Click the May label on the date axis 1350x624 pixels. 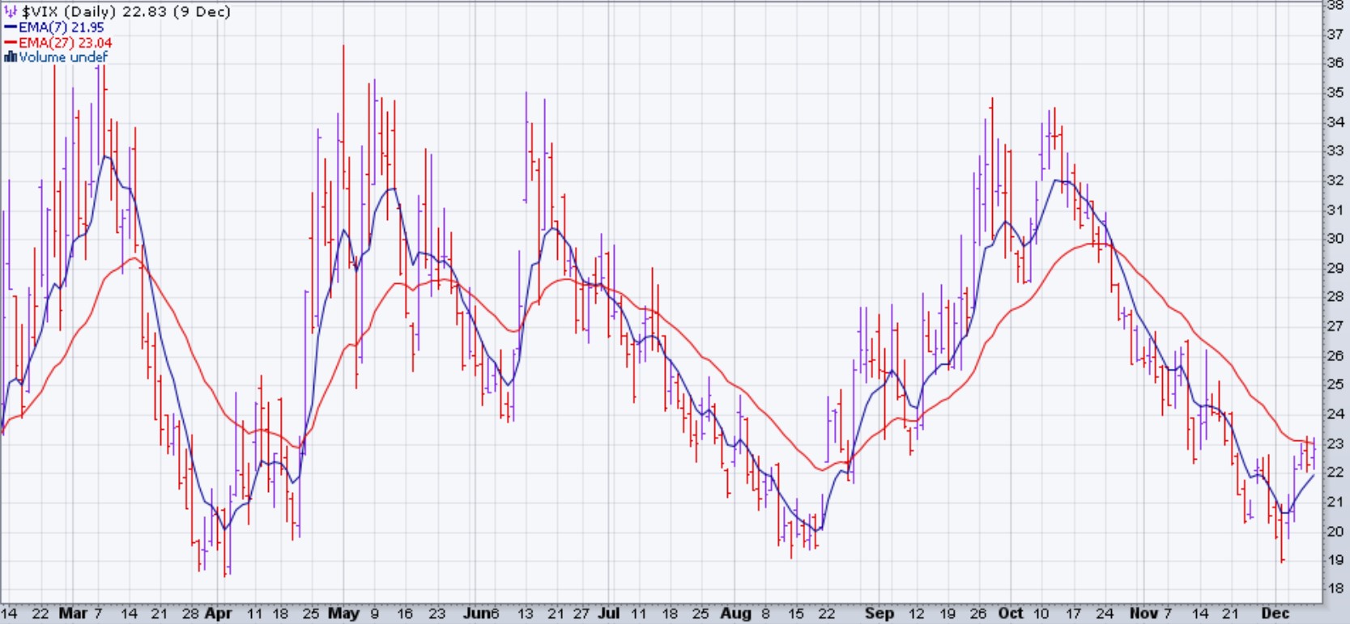[x=343, y=613]
